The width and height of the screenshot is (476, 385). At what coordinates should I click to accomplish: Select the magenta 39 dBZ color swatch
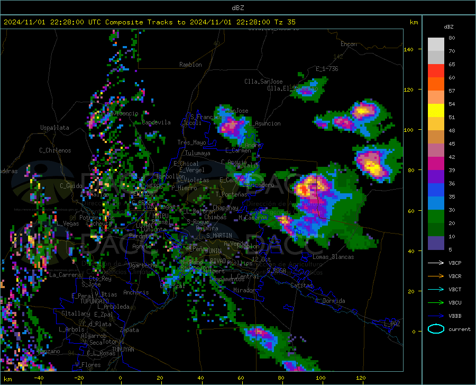click(436, 164)
